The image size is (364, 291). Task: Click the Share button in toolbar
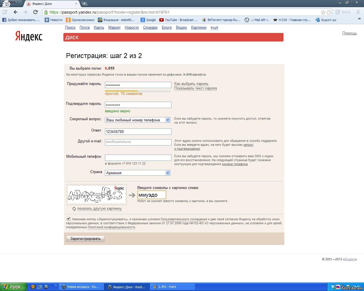point(343,12)
